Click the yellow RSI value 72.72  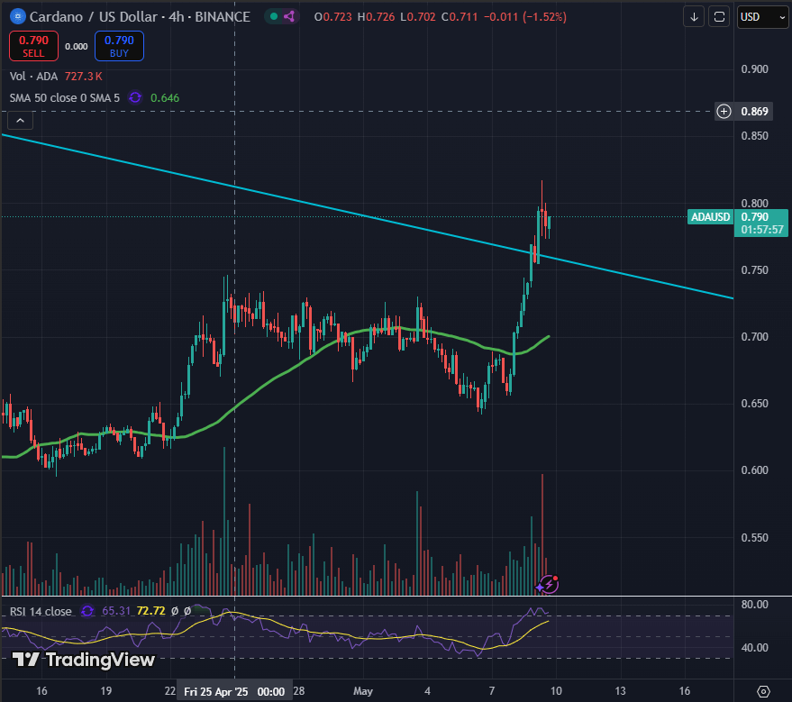[x=150, y=611]
